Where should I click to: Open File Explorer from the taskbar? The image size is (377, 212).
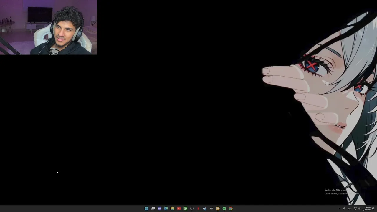[x=172, y=208]
